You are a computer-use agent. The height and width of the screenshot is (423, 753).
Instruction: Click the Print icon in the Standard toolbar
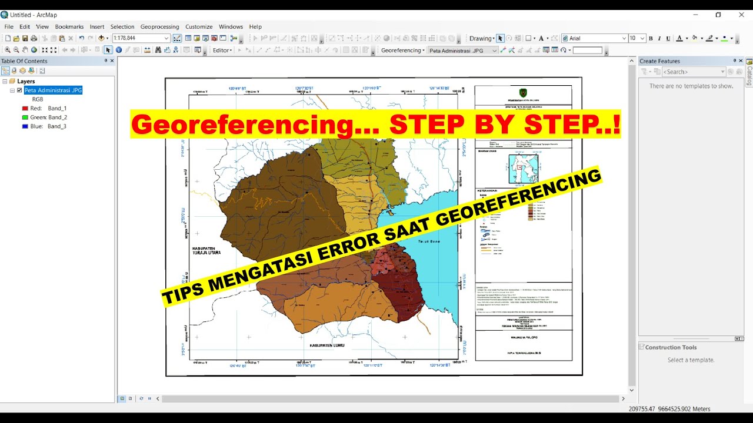[34, 38]
